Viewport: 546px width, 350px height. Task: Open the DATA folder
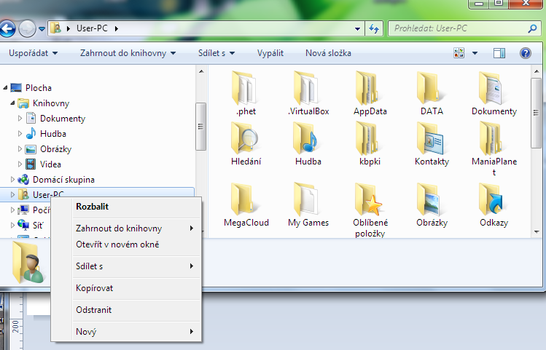coord(432,93)
